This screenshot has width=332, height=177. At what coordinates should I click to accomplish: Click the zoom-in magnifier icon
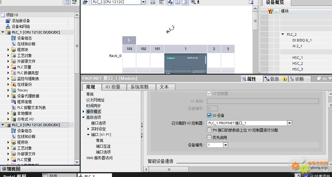point(193,2)
